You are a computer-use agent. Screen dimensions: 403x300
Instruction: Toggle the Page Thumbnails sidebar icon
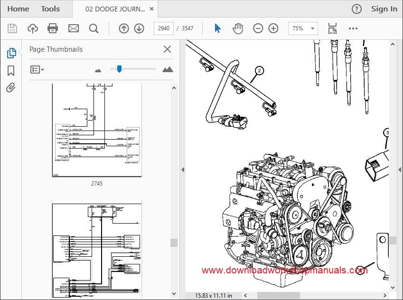[11, 53]
